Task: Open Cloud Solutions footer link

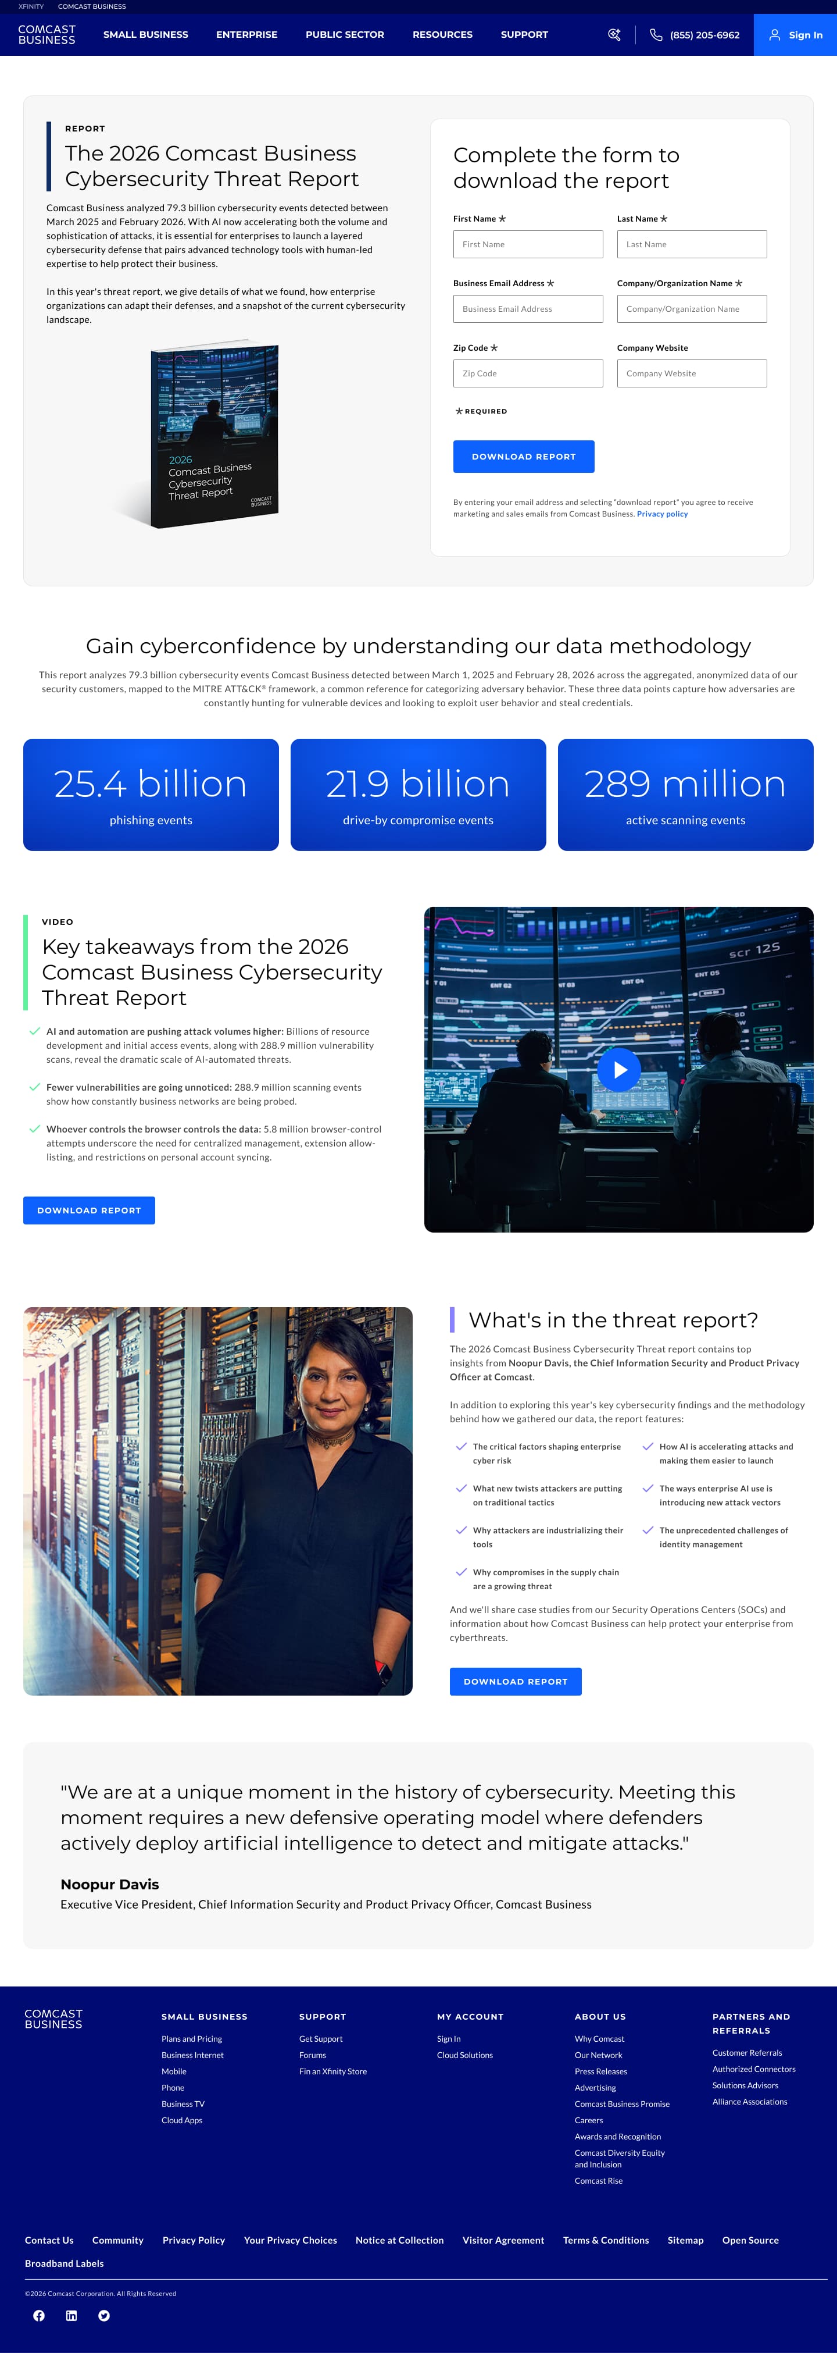Action: pos(466,2055)
